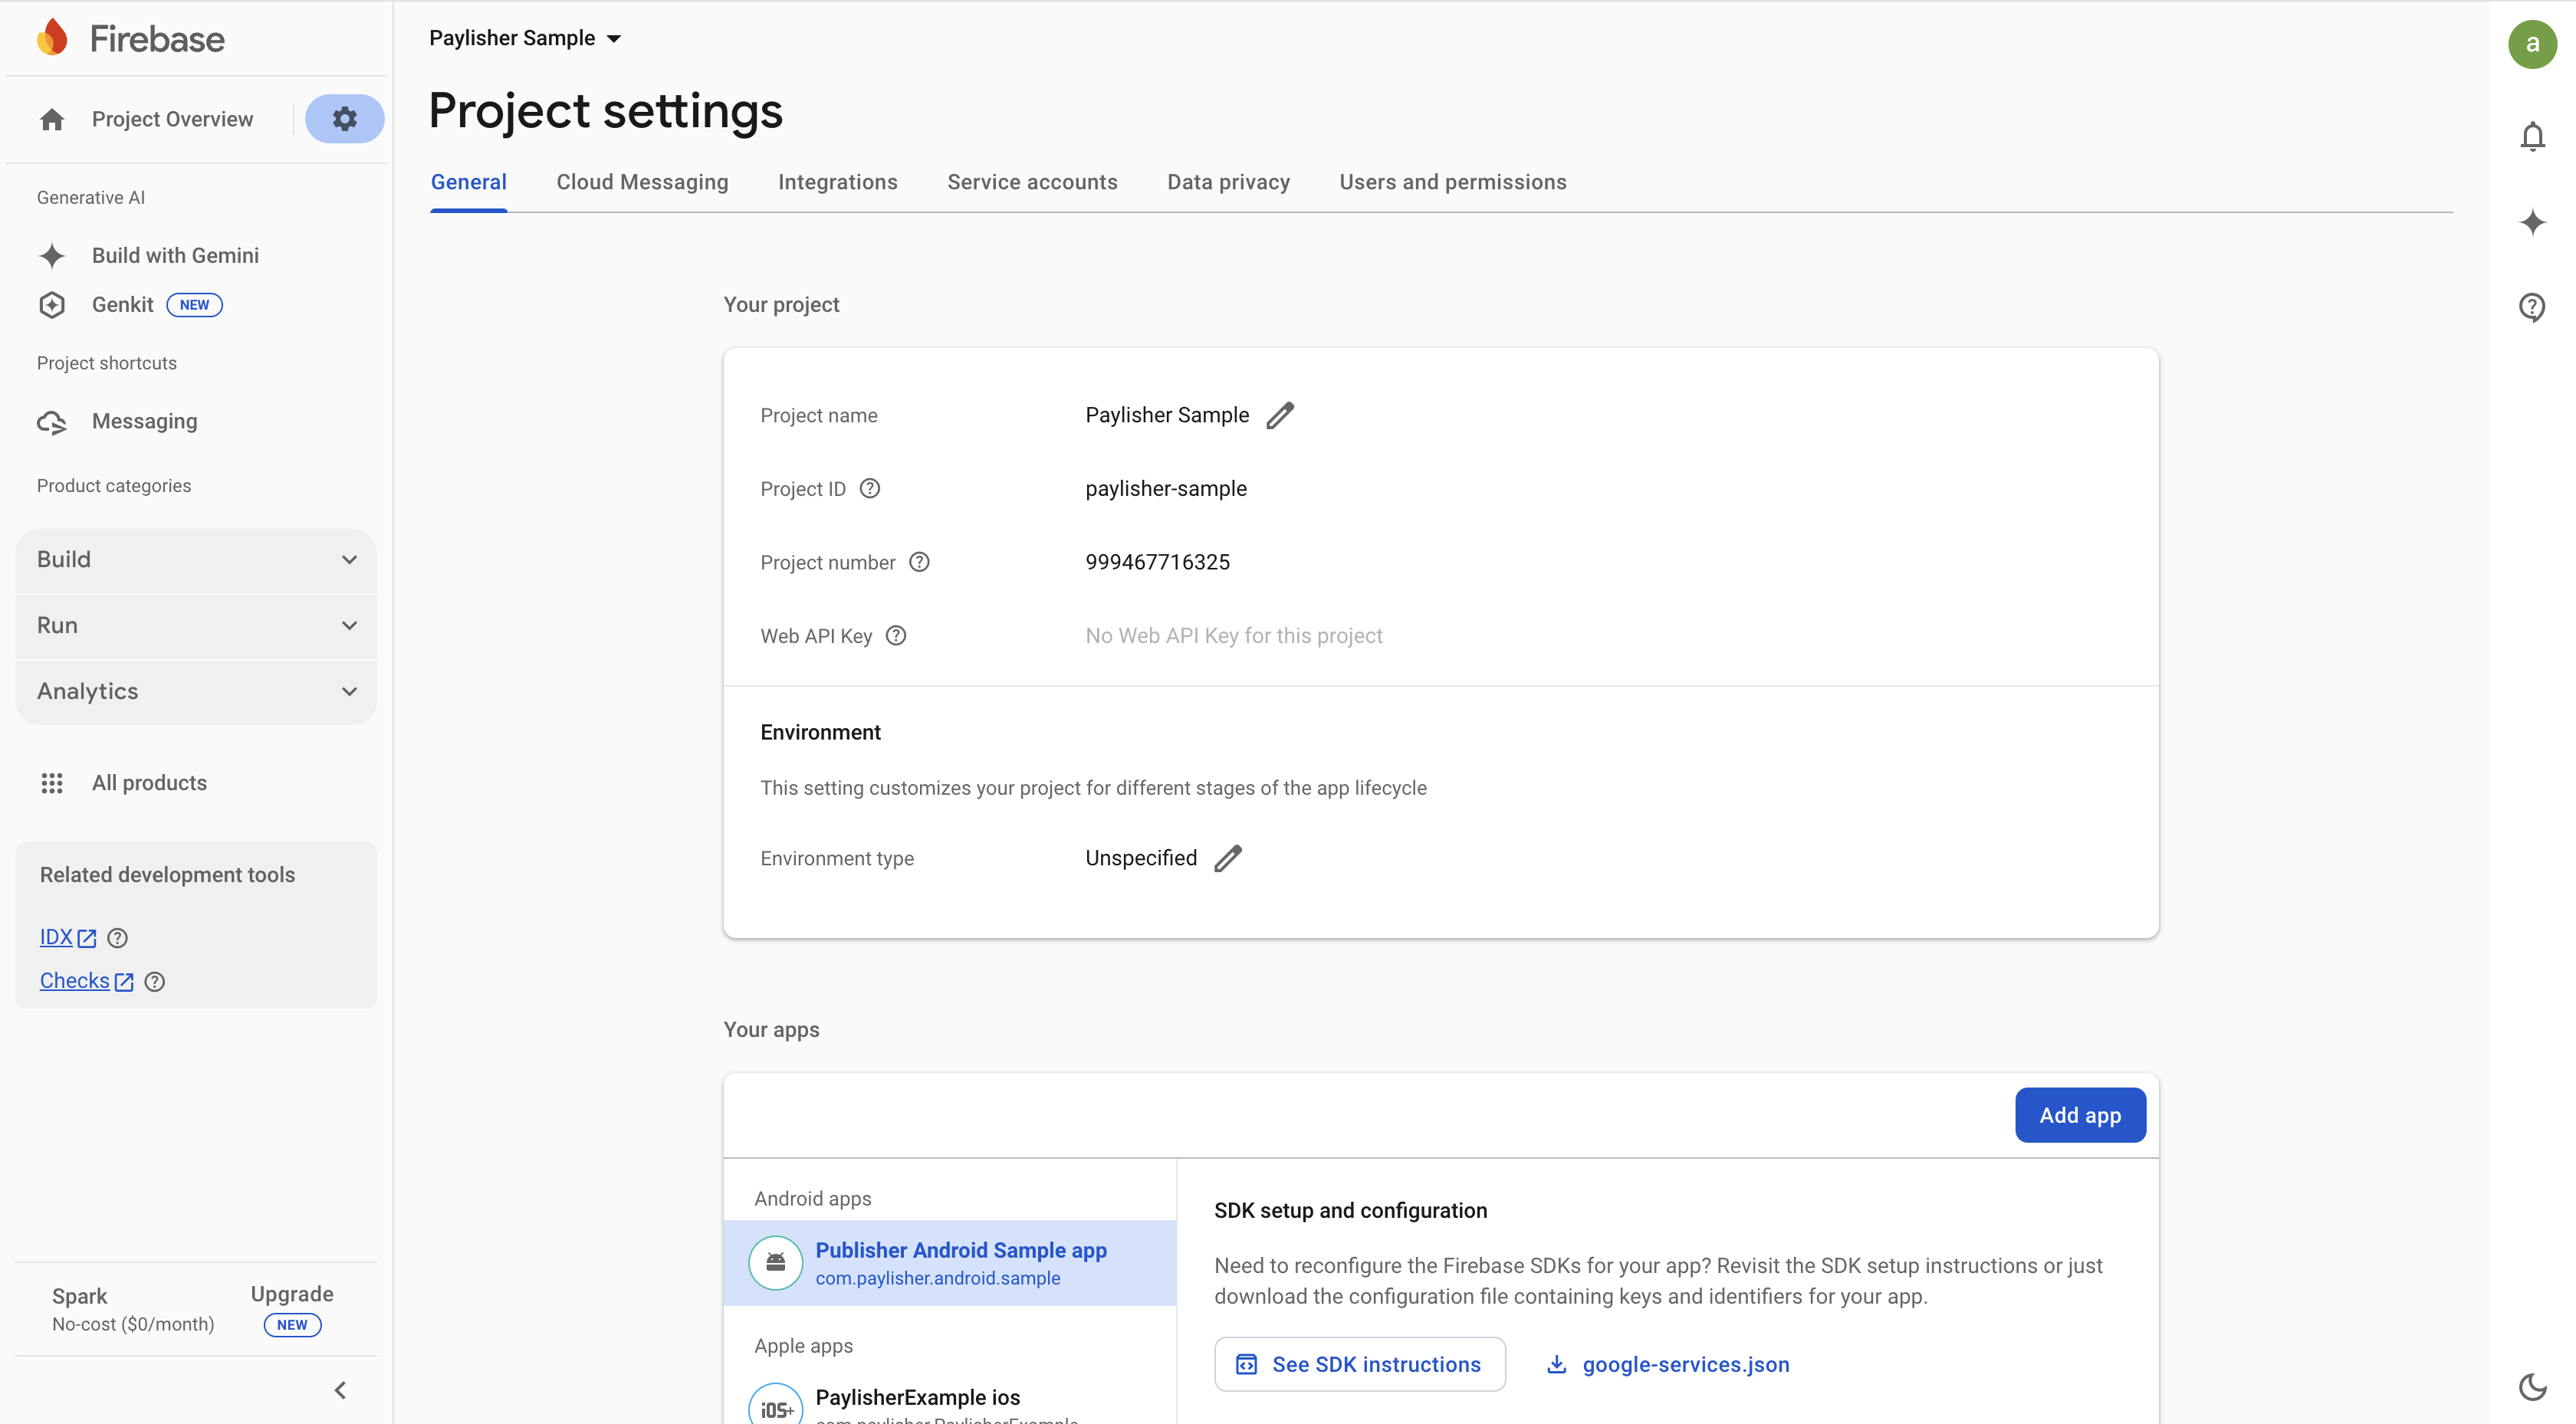Click the iOS+ app icon
The image size is (2576, 1424).
click(775, 1405)
